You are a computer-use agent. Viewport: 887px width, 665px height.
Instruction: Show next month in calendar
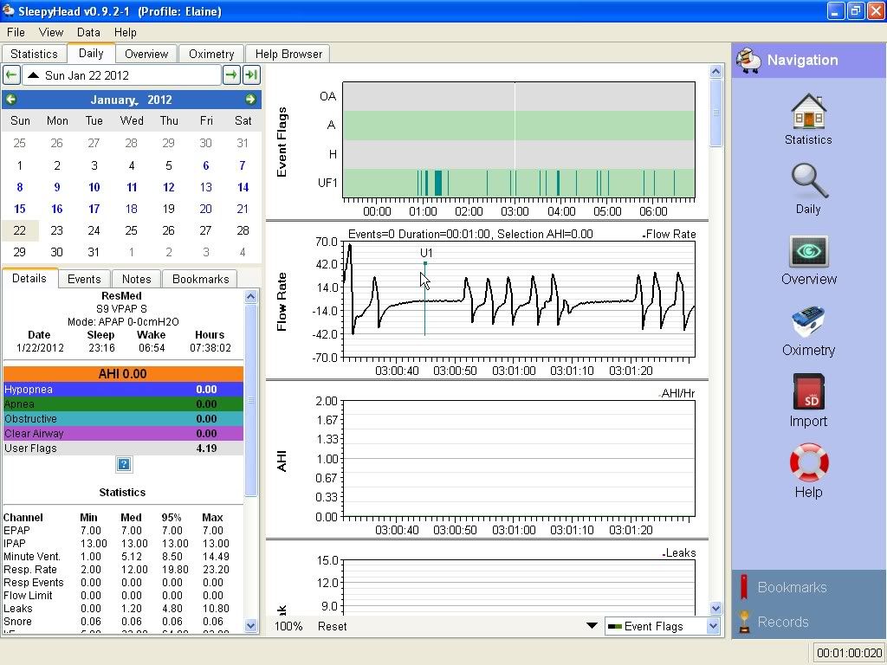pos(250,100)
